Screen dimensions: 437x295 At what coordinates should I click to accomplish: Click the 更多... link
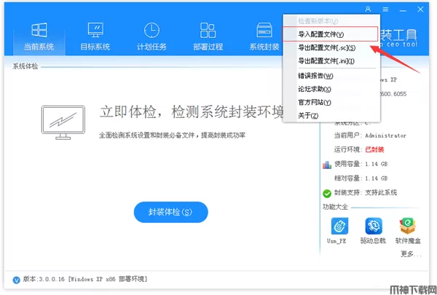[x=411, y=253]
